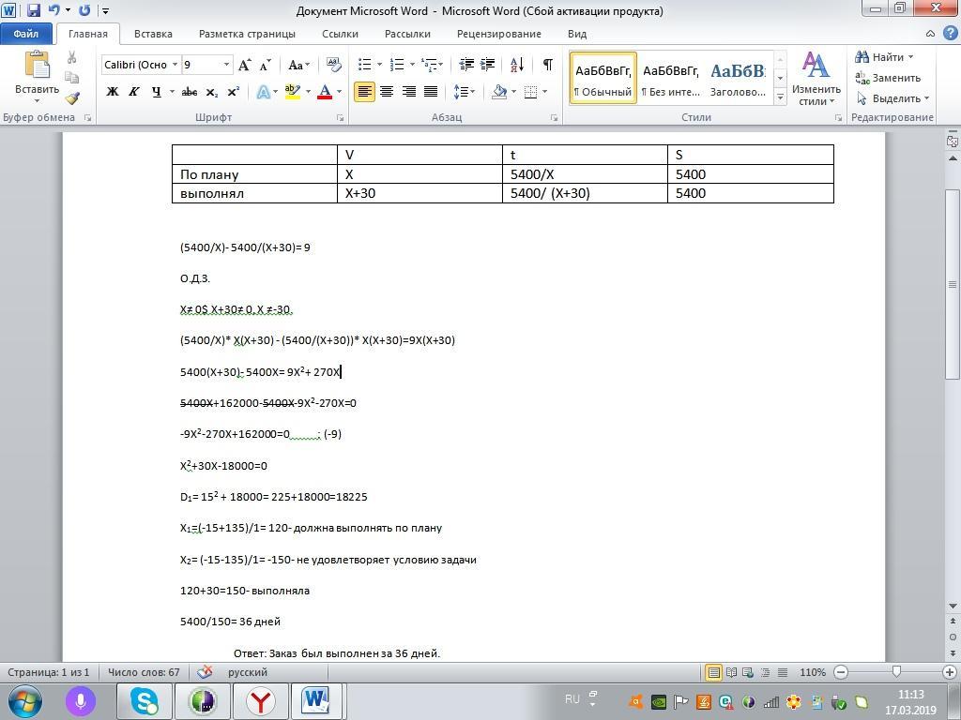Image resolution: width=961 pixels, height=720 pixels.
Task: Click the Найти button
Action: [884, 57]
